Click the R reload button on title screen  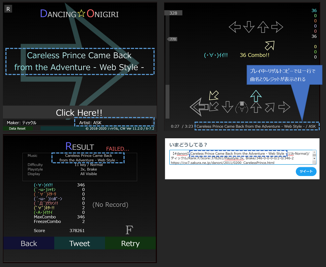8,9
